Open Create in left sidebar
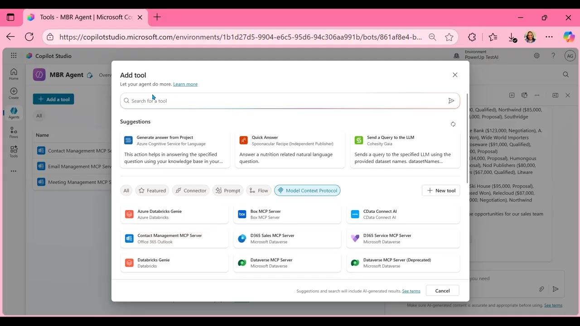The width and height of the screenshot is (580, 326). coord(14,94)
